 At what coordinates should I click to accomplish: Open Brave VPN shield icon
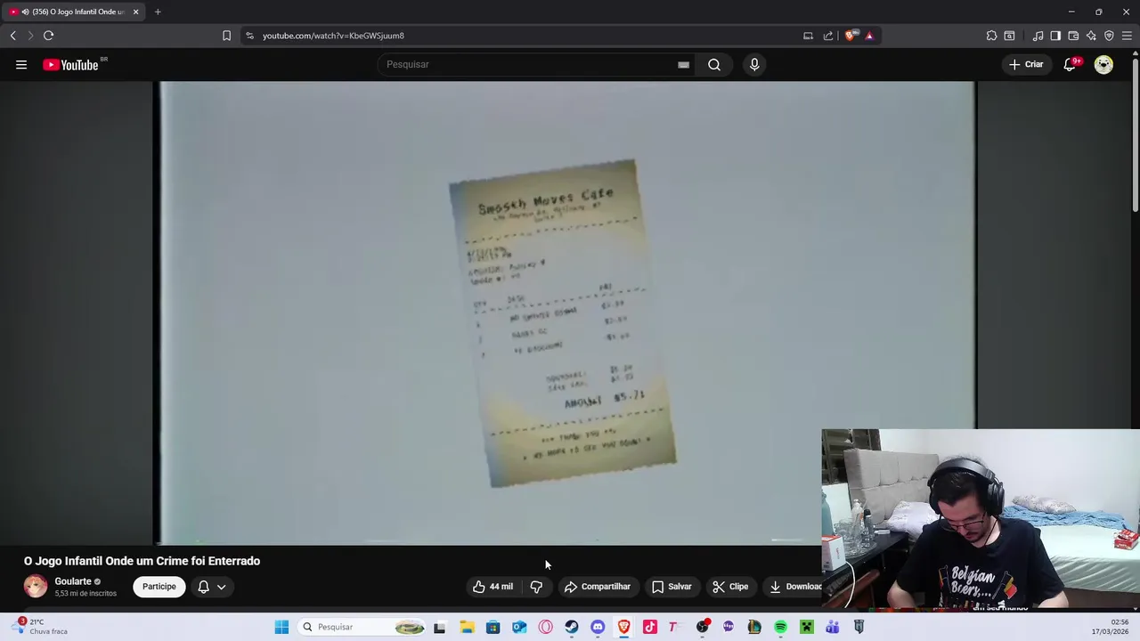1109,36
